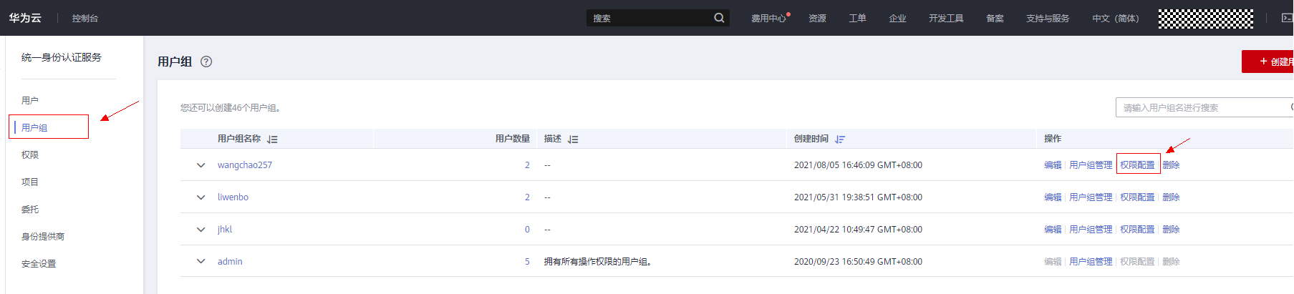Click the red 创建用户组 button
The height and width of the screenshot is (294, 1294).
pyautogui.click(x=1268, y=62)
